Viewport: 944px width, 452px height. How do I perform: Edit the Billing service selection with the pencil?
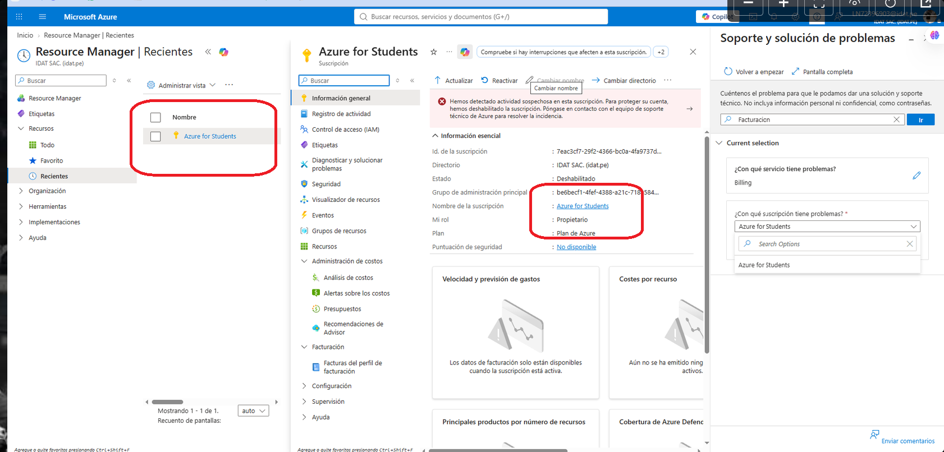click(x=916, y=176)
